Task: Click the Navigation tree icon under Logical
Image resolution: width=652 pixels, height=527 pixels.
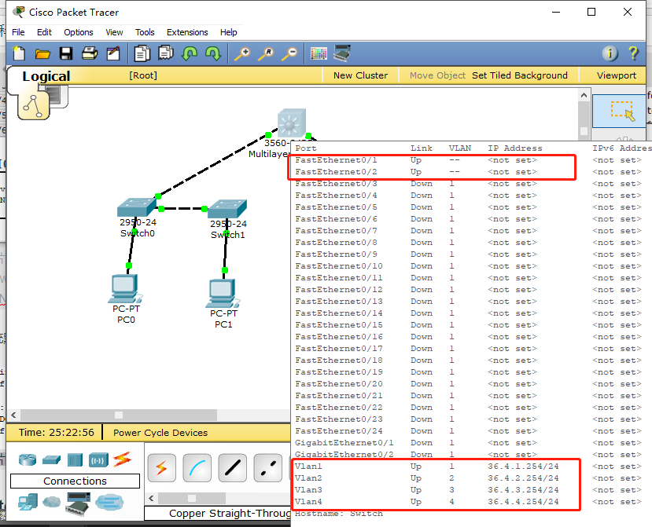Action: click(x=33, y=105)
